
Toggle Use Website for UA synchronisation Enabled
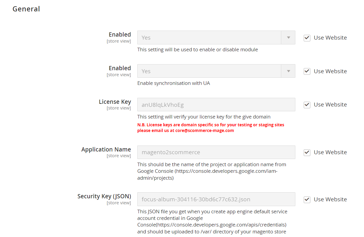307,71
